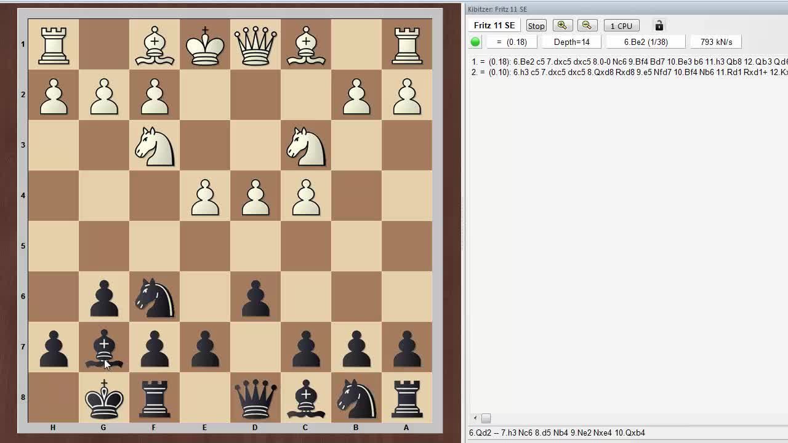Click analysis line 1 starting 6.Be2 c5
Image resolution: width=788 pixels, height=443 pixels.
point(629,62)
